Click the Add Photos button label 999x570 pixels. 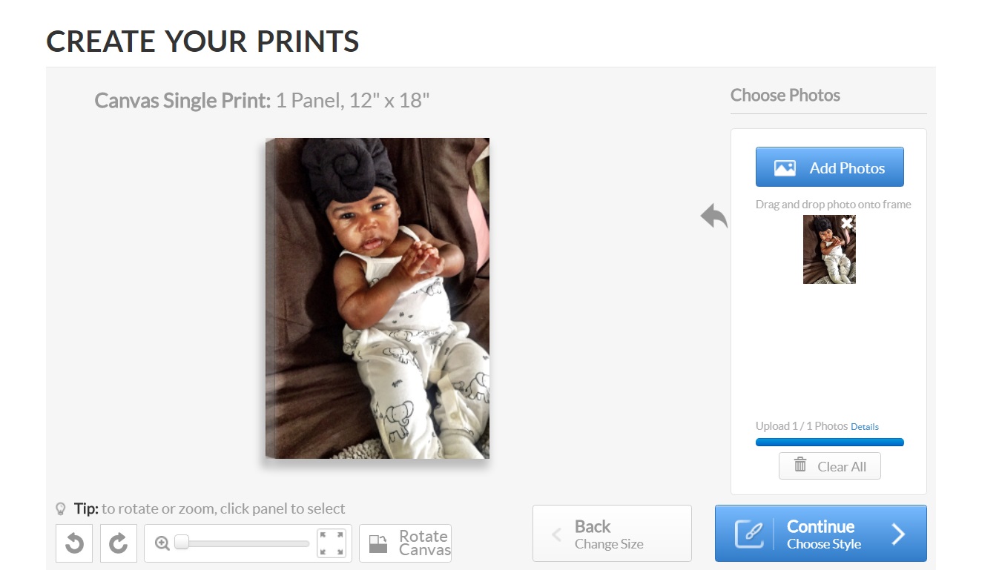[x=847, y=168]
